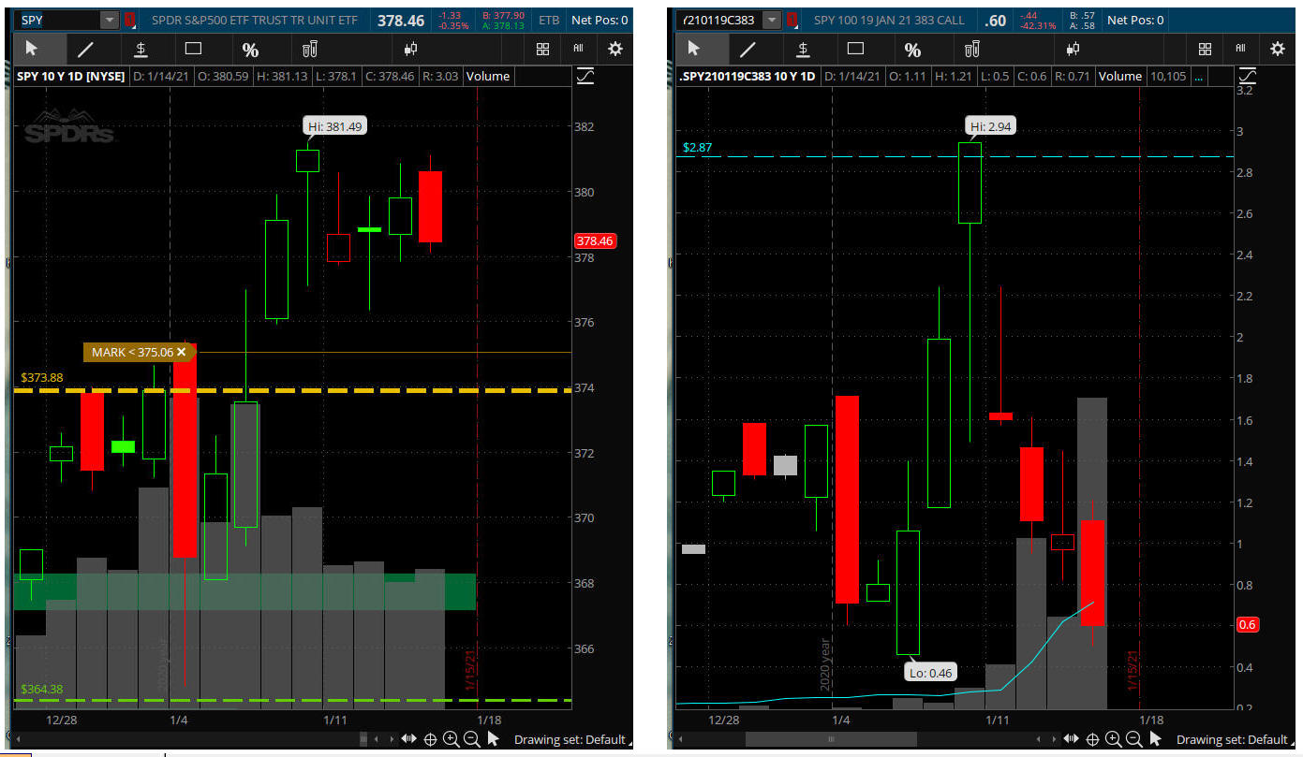
Task: Click zoom in magnifier below SPY chart
Action: [452, 739]
